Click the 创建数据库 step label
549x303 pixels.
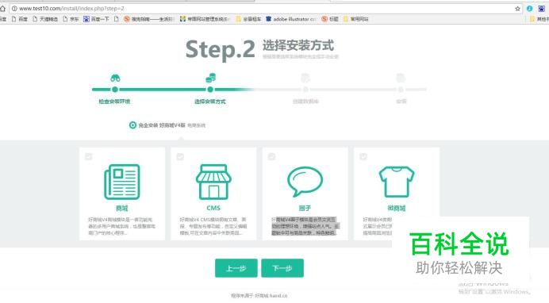(305, 102)
